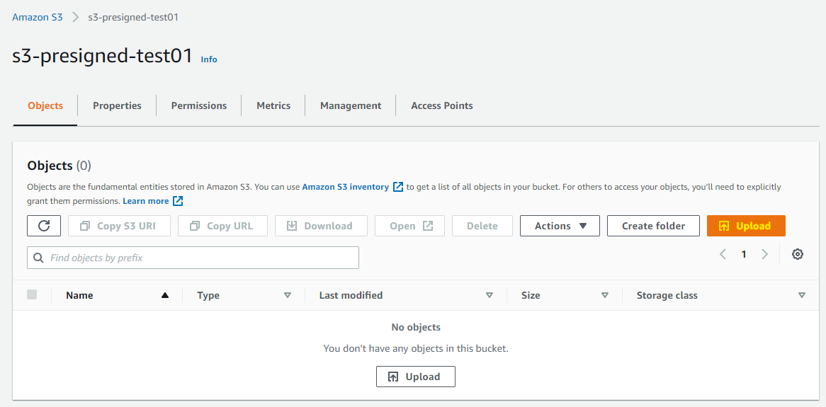826x407 pixels.
Task: Sort objects by Name ascending arrow
Action: click(165, 295)
